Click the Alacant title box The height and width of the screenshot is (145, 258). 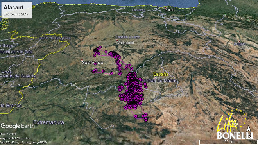(17, 10)
